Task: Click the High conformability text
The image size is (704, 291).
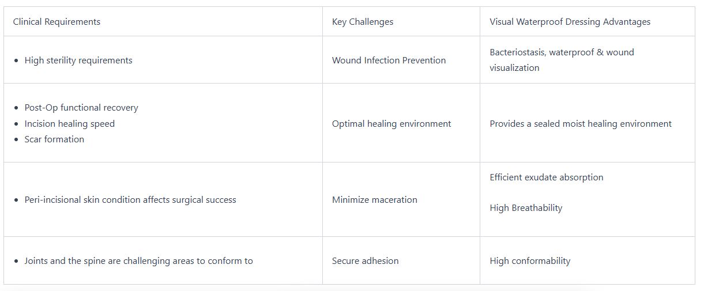Action: point(530,261)
